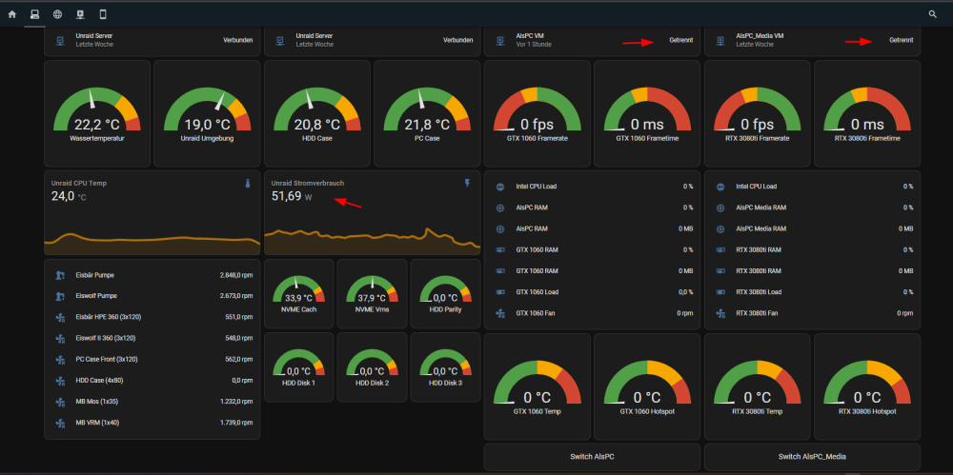The image size is (953, 475).
Task: Open the HDD Disk 3 gauge
Action: pyautogui.click(x=445, y=366)
